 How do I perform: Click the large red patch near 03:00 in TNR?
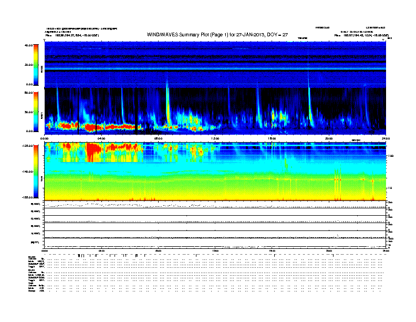point(93,152)
